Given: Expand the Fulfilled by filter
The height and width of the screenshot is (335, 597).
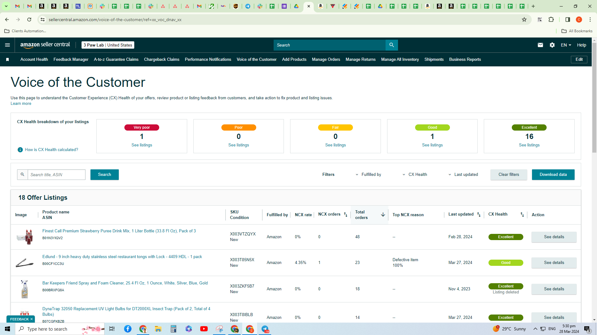Looking at the screenshot, I should [x=368, y=175].
